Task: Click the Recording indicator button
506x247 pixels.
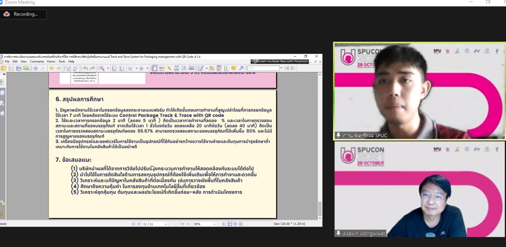Action: tap(24, 14)
